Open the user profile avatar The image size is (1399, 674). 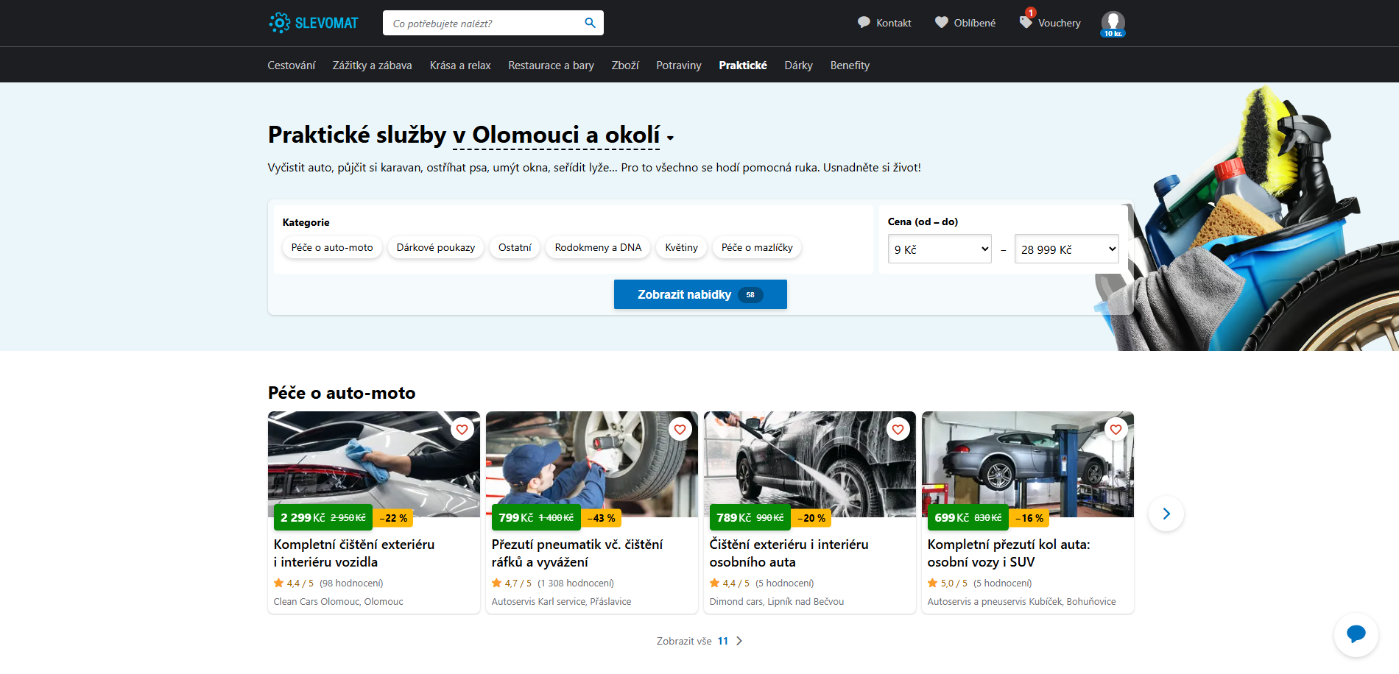tap(1113, 24)
